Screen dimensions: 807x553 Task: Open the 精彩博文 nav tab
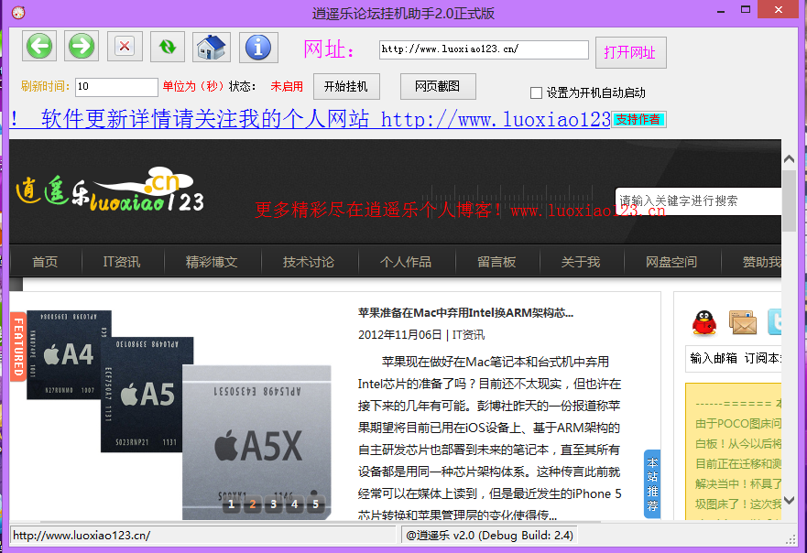pos(212,262)
